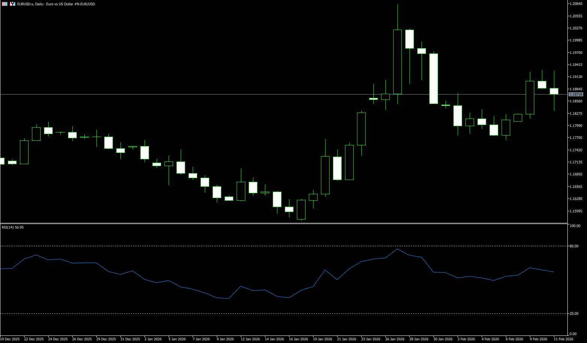The width and height of the screenshot is (587, 343).
Task: Select the 100.00 mark on RSI scale
Action: pos(575,226)
